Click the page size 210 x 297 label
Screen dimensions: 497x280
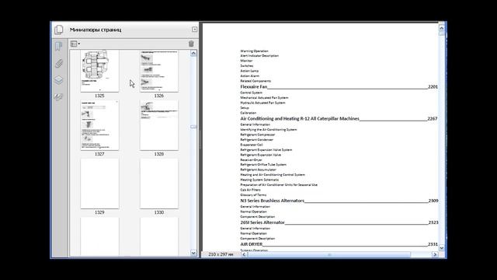[221, 254]
